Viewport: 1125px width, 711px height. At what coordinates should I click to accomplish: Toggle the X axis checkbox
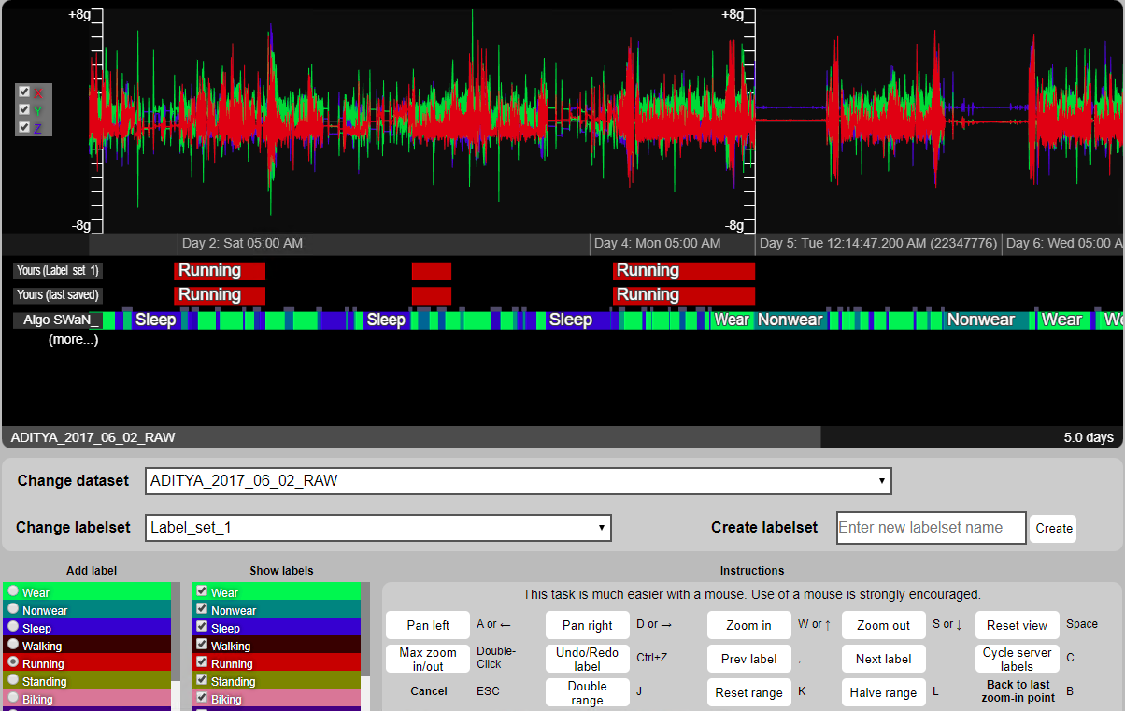point(24,92)
